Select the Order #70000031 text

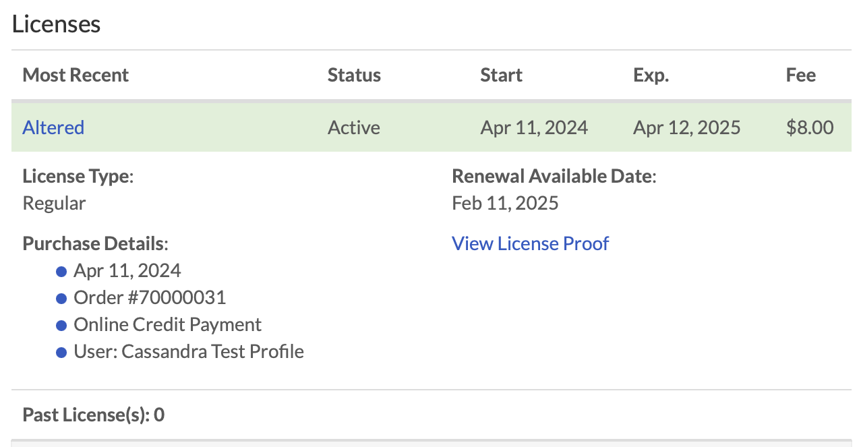150,297
